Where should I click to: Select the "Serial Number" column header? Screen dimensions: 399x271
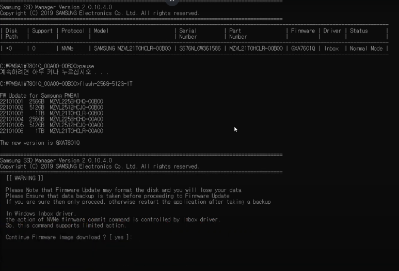point(188,34)
